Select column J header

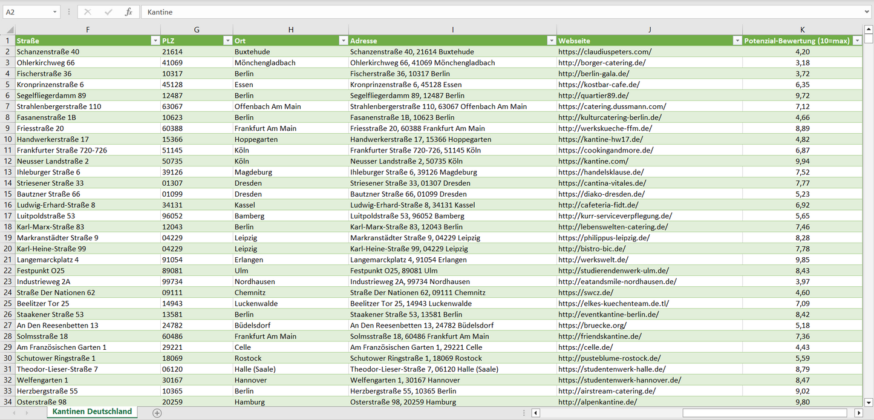click(x=649, y=30)
